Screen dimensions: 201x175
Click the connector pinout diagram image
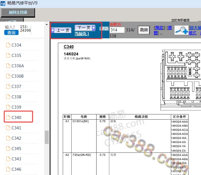pyautogui.click(x=181, y=80)
